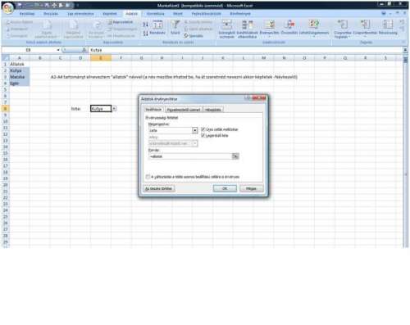Select cell A1 Állatok
The height and width of the screenshot is (325, 410).
click(x=19, y=64)
